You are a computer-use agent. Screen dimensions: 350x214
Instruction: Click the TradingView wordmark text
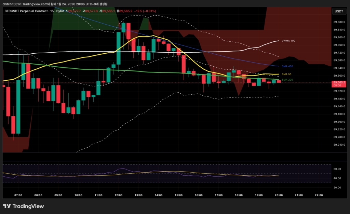tap(28, 206)
